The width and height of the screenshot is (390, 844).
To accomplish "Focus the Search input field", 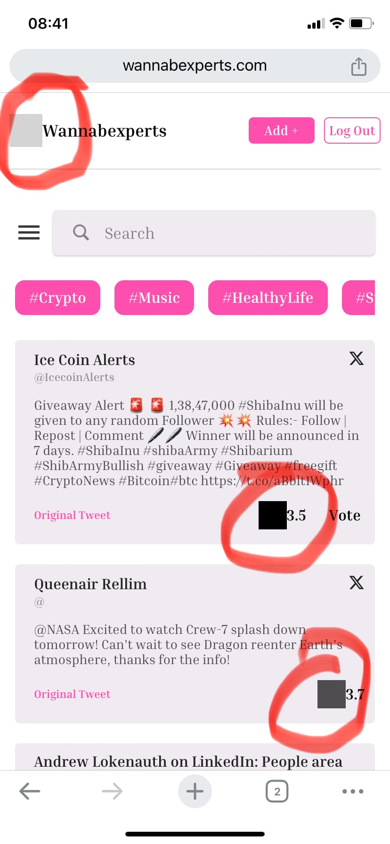I will click(214, 233).
